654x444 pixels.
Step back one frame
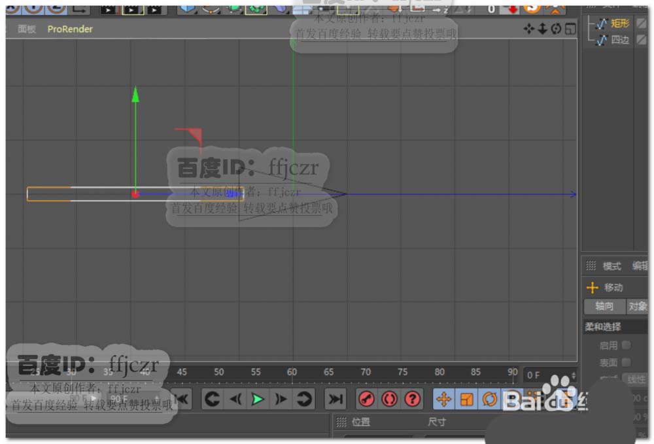point(235,399)
